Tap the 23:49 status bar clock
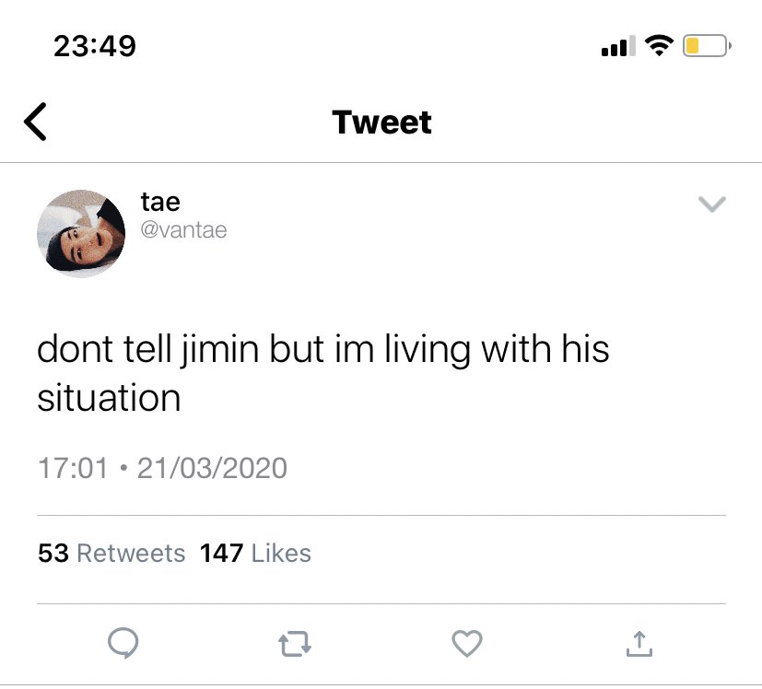This screenshot has height=689, width=762. pos(95,46)
